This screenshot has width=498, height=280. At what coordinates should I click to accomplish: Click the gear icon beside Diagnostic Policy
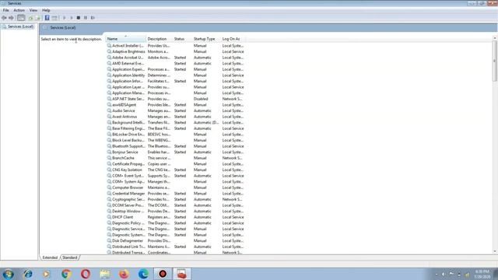(109, 223)
